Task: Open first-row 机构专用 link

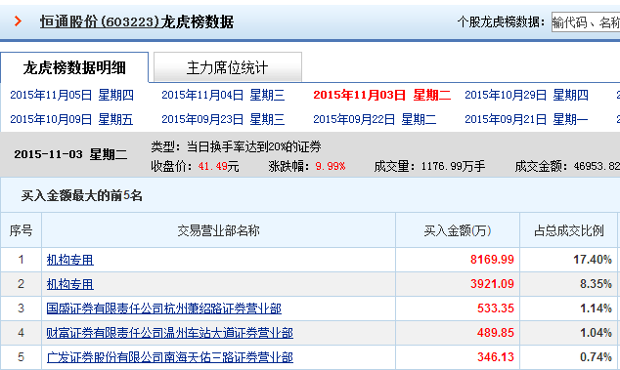Action: click(70, 260)
